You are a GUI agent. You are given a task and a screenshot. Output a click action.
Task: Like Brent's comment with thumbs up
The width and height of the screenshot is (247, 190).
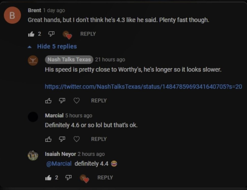[x=31, y=34]
